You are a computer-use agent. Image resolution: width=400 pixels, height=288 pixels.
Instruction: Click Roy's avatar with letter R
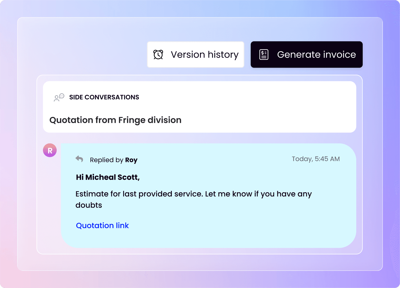point(50,150)
